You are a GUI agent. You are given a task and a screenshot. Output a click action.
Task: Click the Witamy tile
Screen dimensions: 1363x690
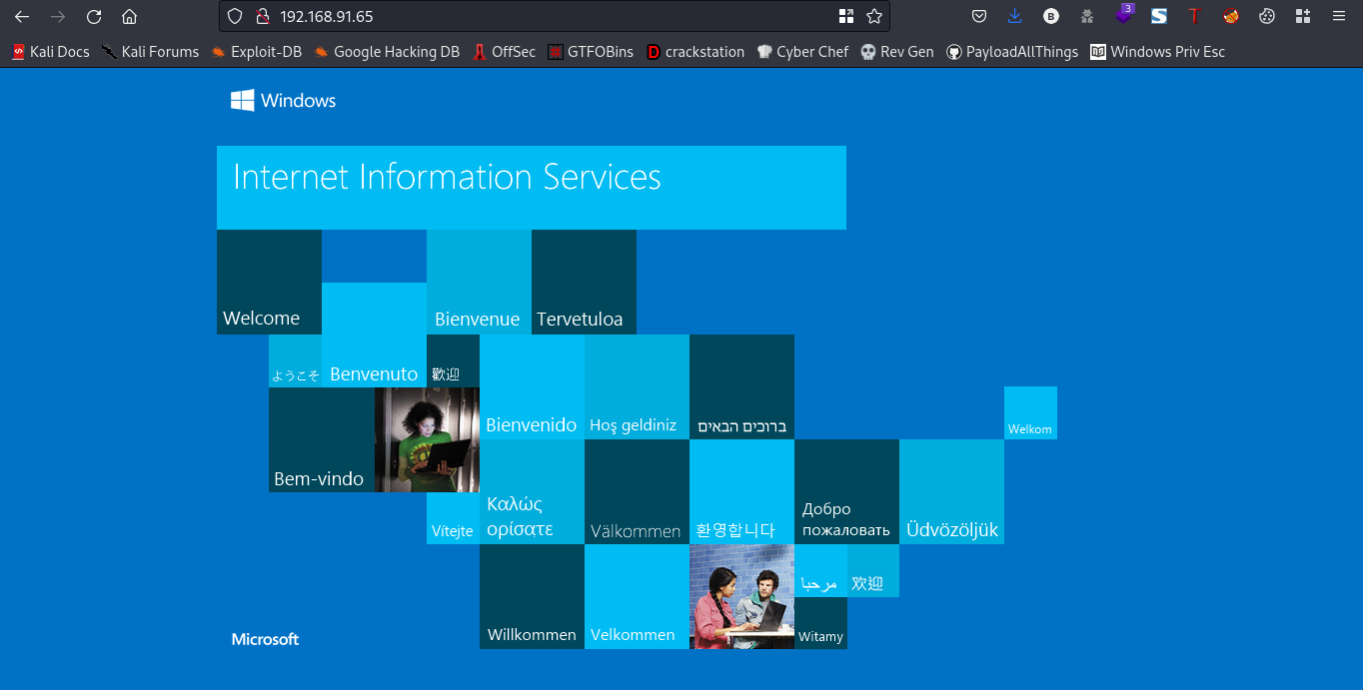(820, 623)
